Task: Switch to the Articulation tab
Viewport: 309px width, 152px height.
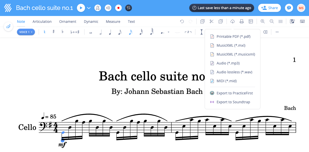Action: coord(42,22)
